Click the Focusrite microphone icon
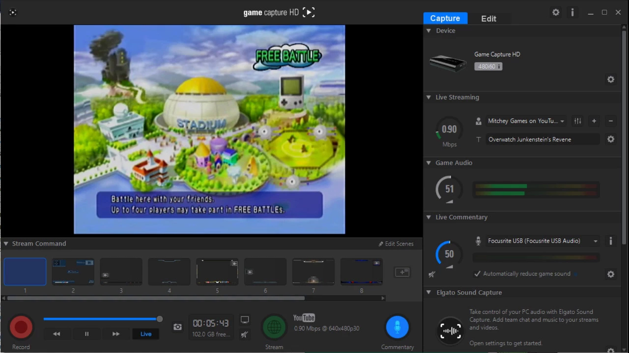Image resolution: width=629 pixels, height=353 pixels. tap(479, 241)
